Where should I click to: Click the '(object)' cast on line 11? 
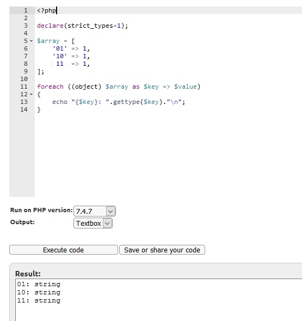87,87
